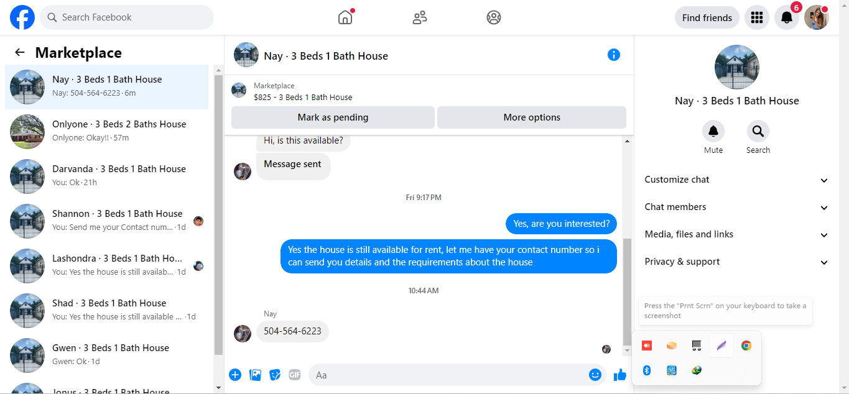The image size is (849, 394).
Task: Attach a photo using image icon
Action: click(x=255, y=375)
